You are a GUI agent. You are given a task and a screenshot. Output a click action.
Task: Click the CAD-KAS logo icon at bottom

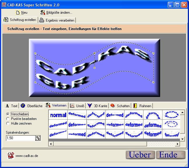pos(11,155)
